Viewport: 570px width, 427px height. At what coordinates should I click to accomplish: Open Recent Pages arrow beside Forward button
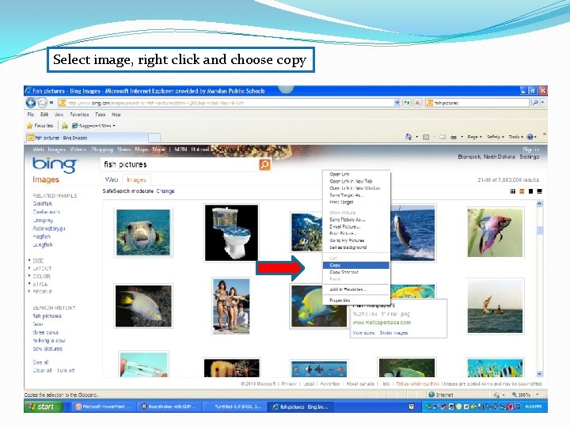[x=51, y=103]
